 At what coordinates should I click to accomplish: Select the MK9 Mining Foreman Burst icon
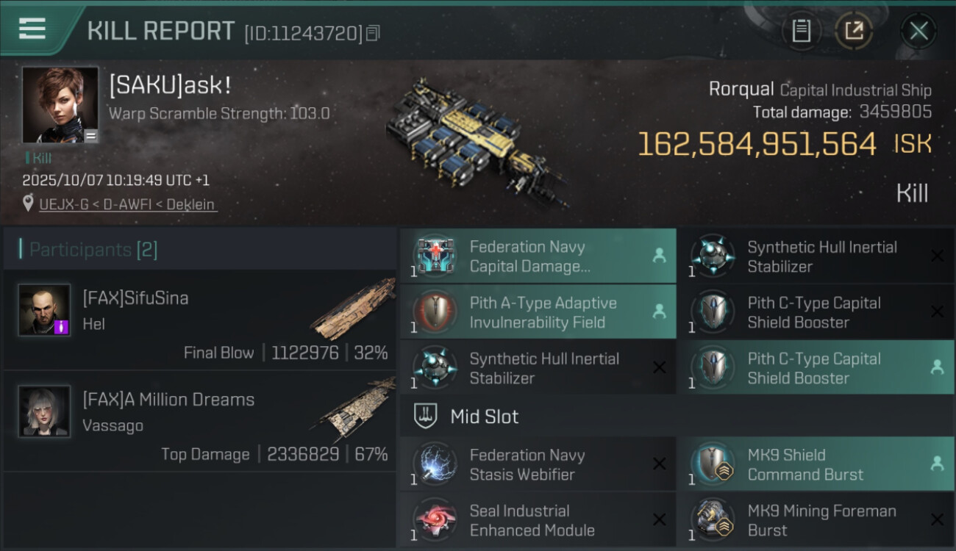pyautogui.click(x=713, y=520)
